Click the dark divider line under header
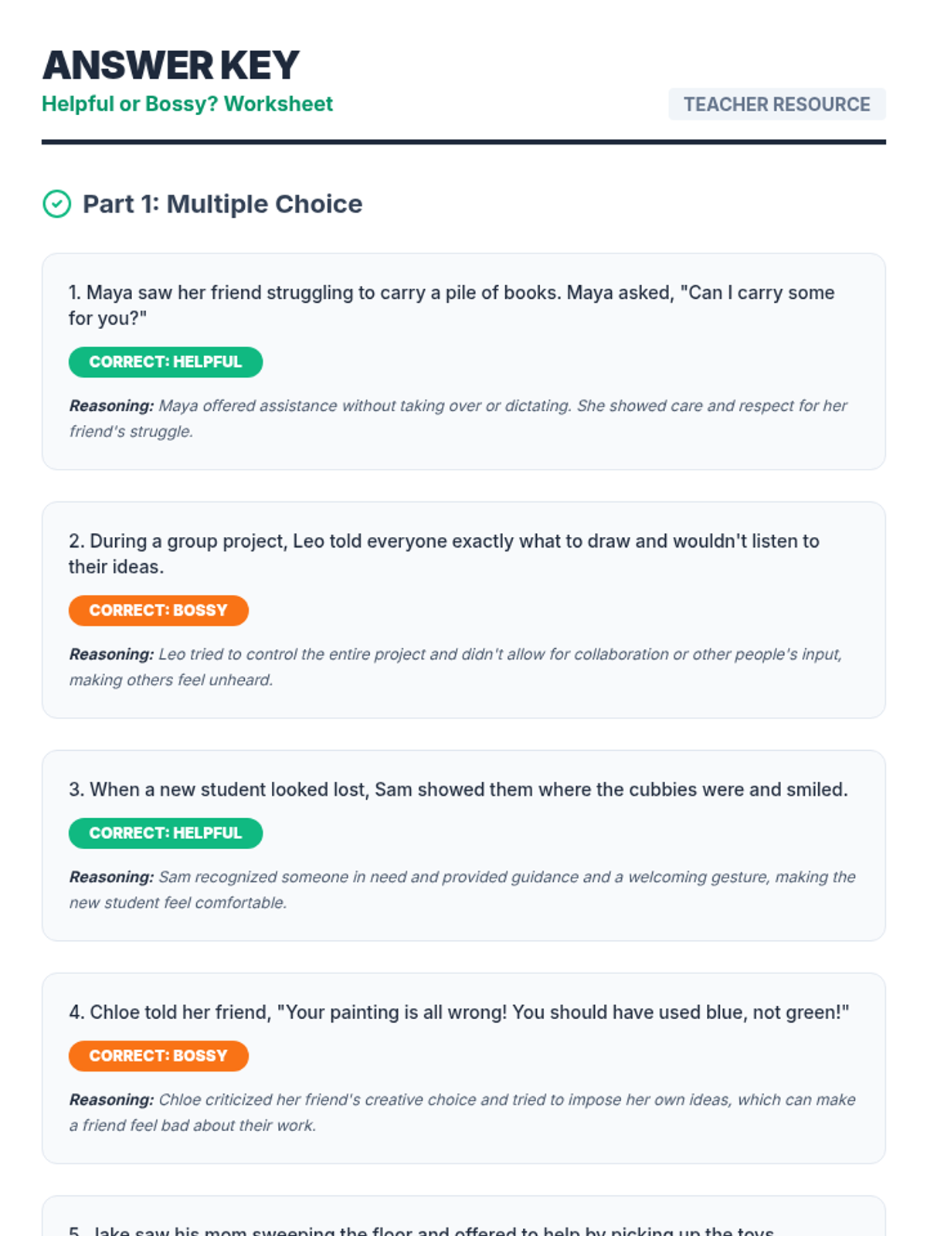The width and height of the screenshot is (927, 1236). 463,142
